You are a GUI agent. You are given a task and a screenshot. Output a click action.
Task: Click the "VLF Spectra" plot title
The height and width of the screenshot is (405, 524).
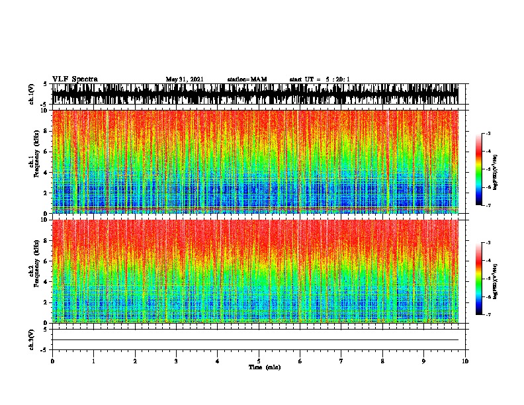click(x=75, y=79)
